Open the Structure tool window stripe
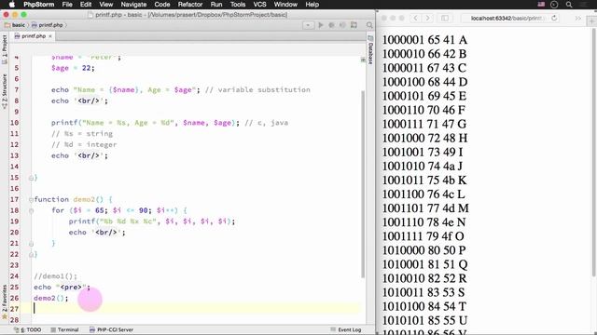The image size is (597, 335). tap(4, 92)
